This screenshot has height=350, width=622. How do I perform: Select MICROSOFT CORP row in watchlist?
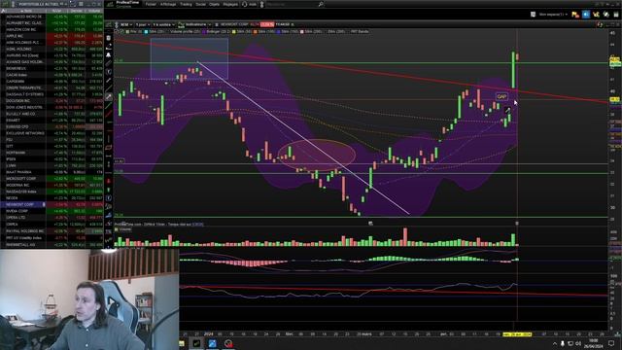(x=52, y=179)
